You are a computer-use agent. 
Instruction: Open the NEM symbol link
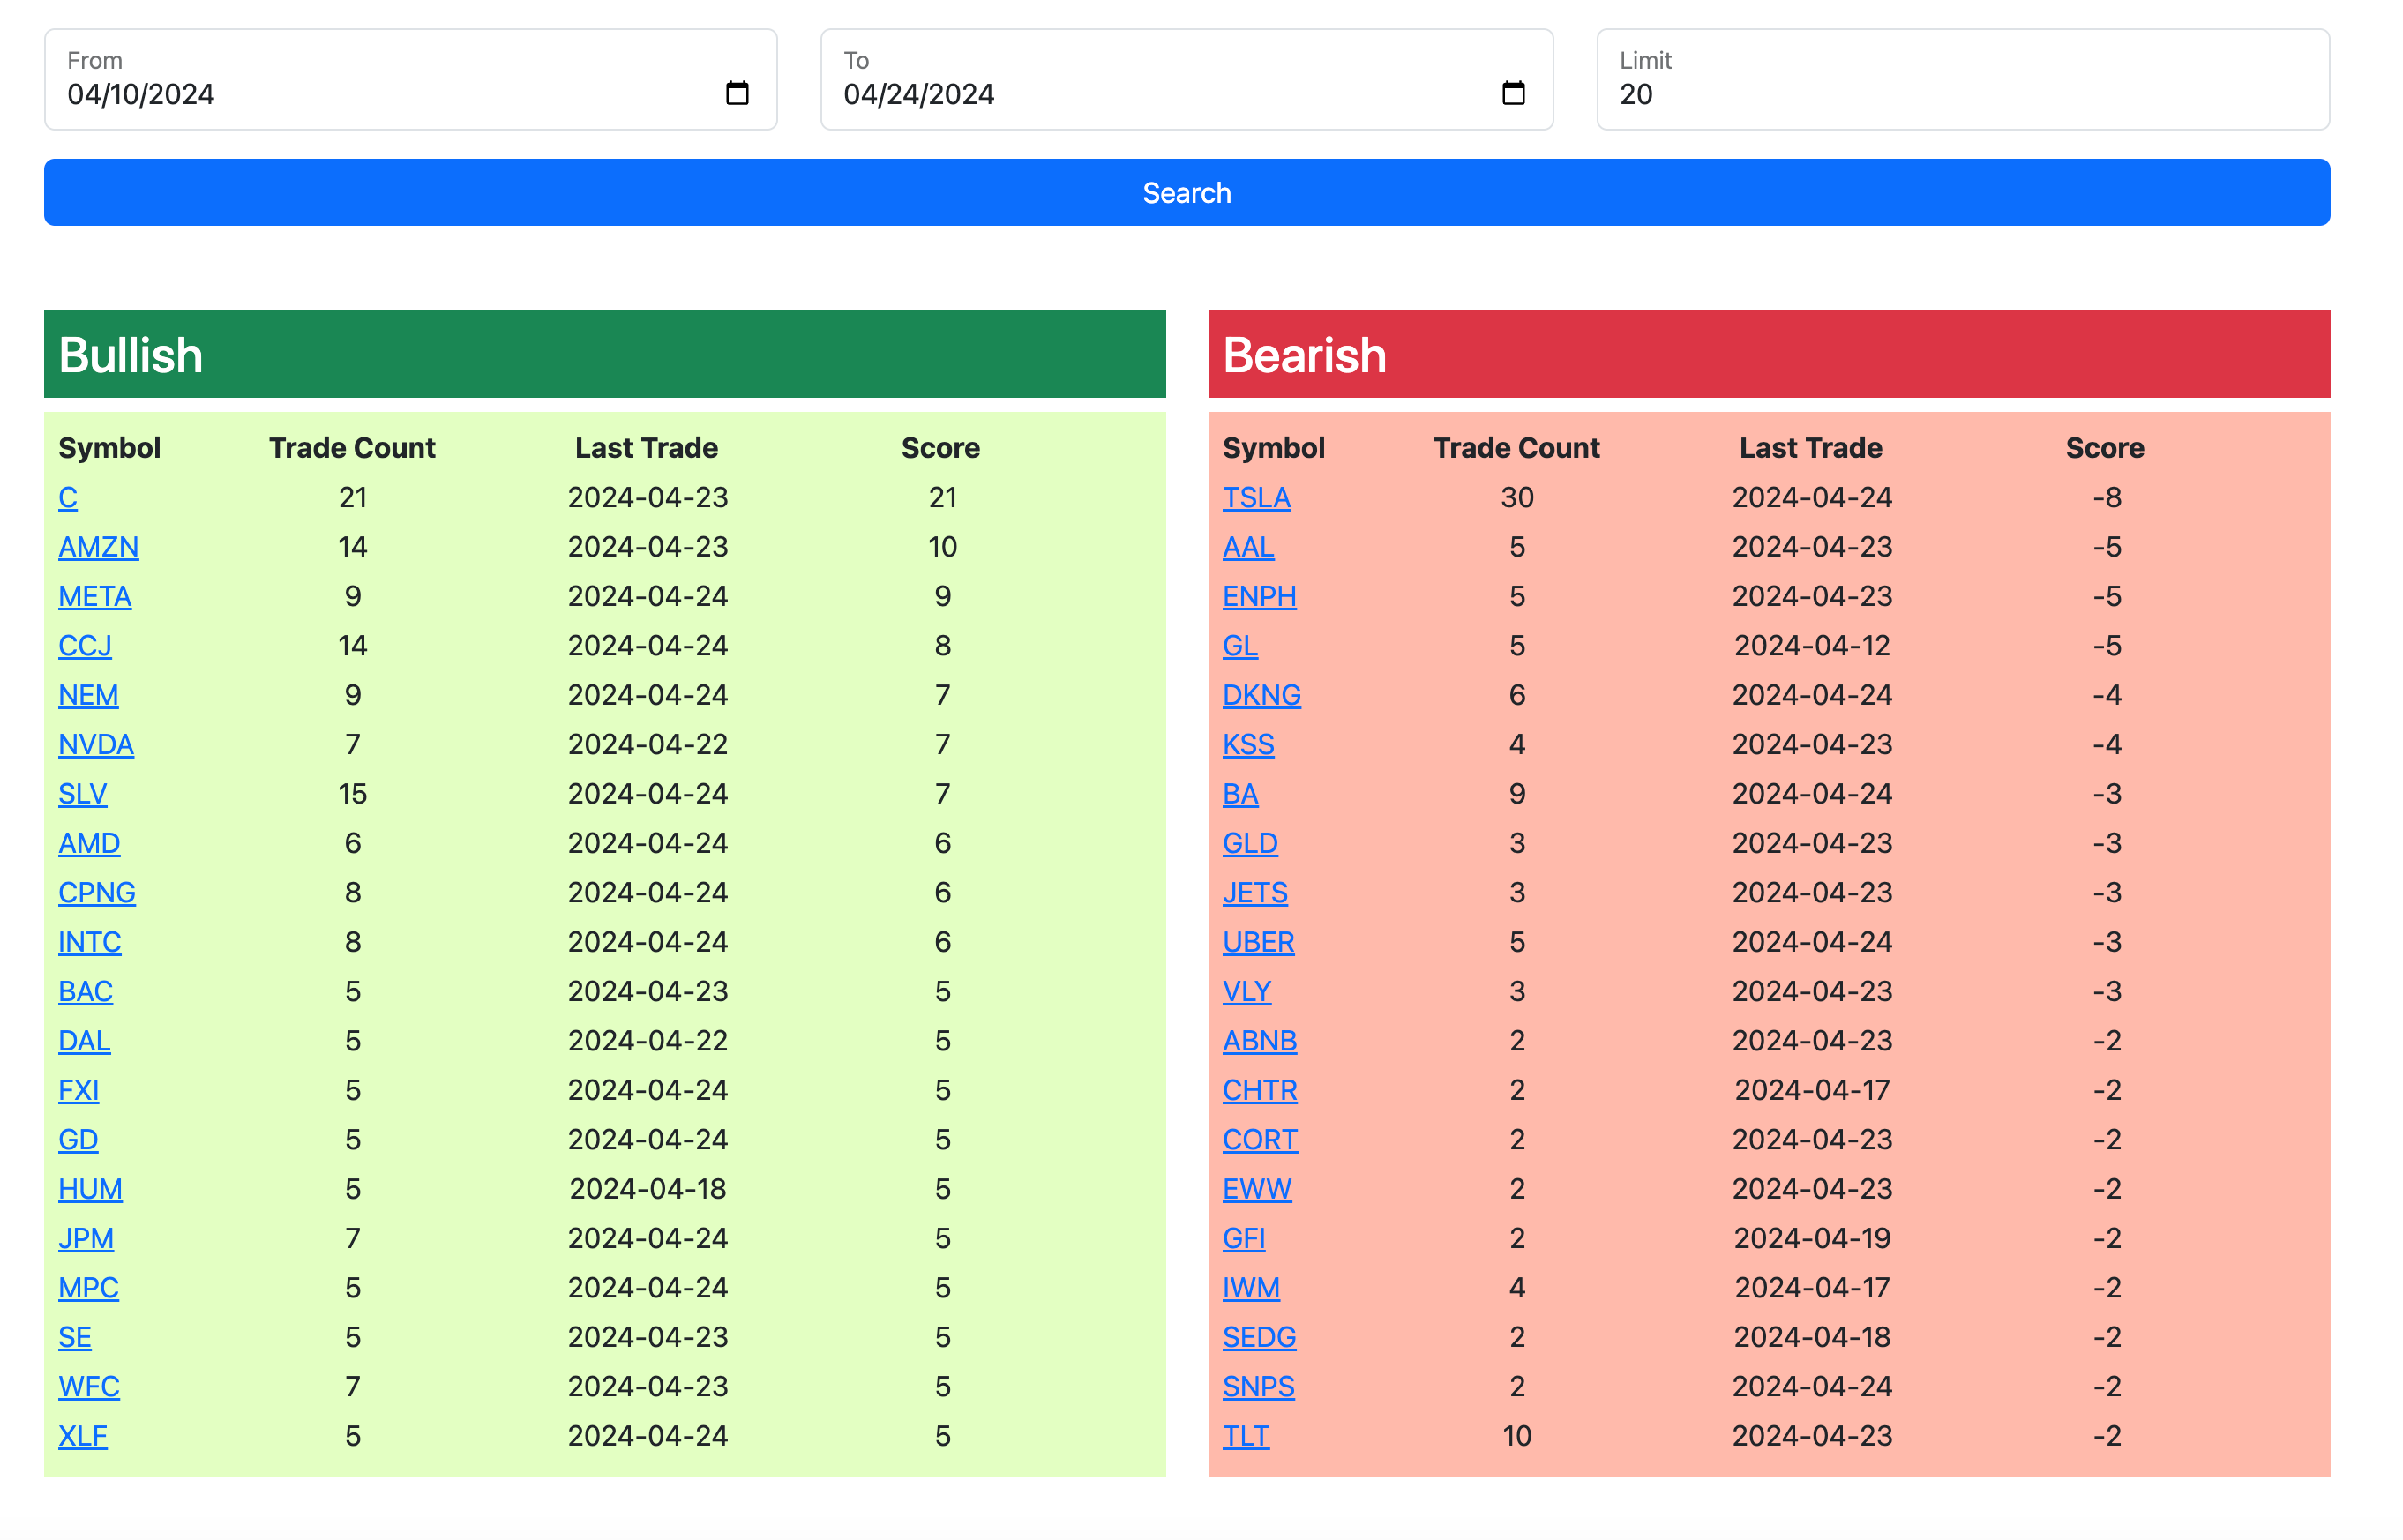[88, 695]
